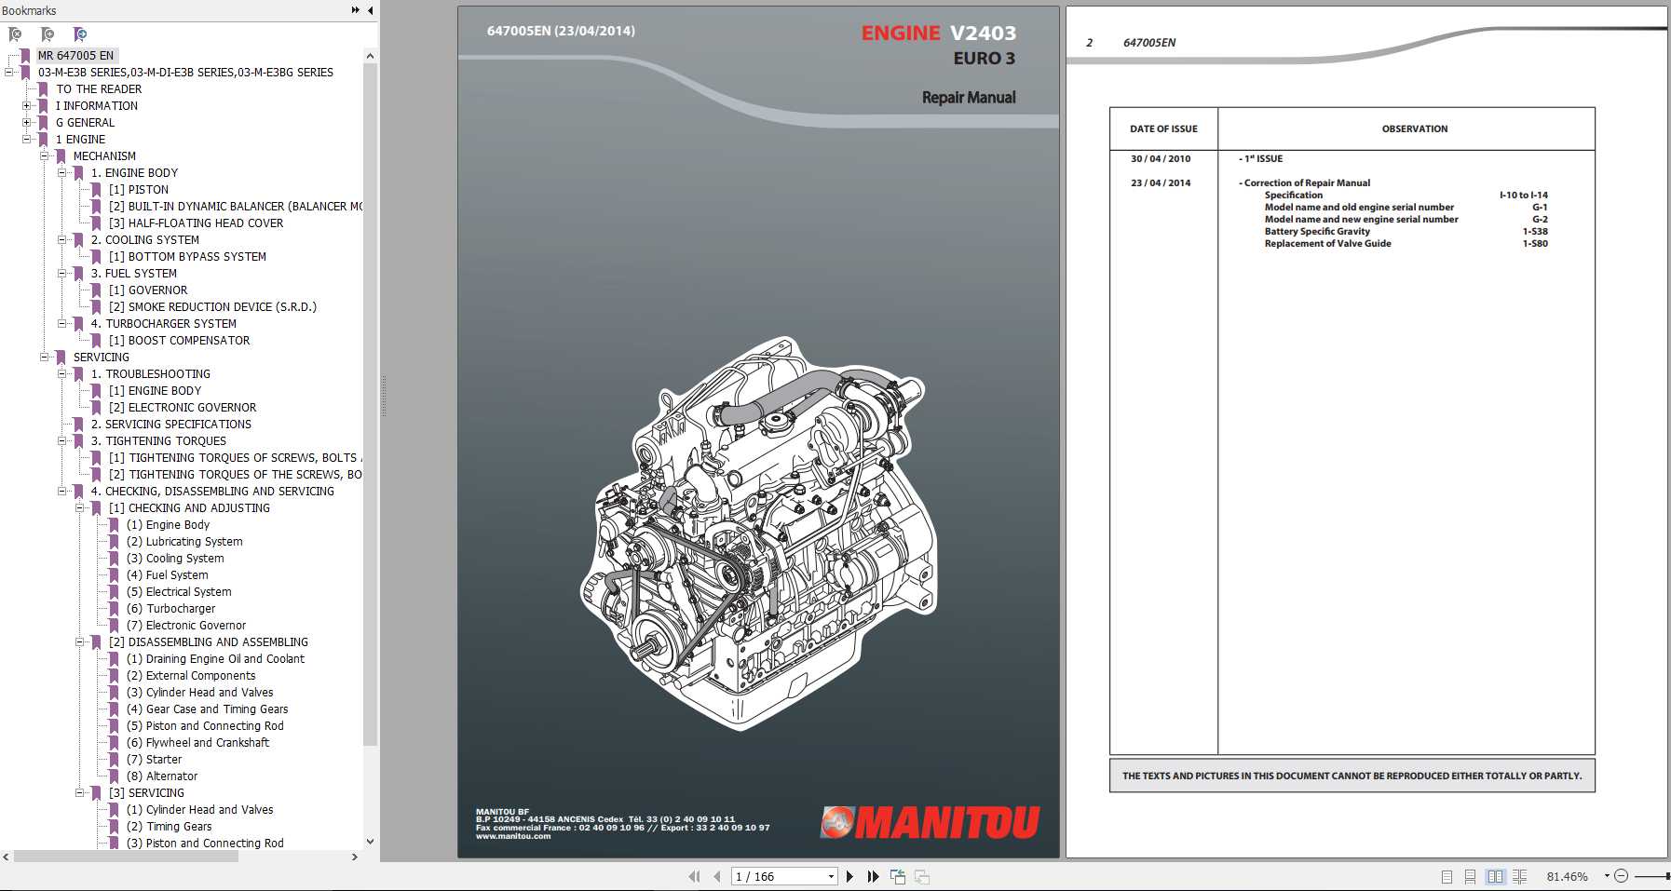This screenshot has width=1671, height=891.
Task: Click the add new bookmark icon
Action: (48, 34)
